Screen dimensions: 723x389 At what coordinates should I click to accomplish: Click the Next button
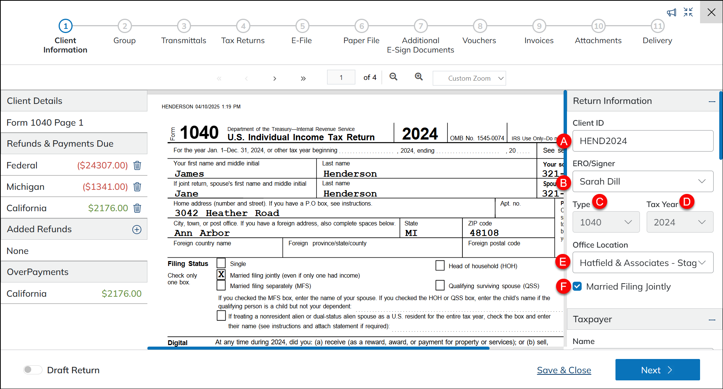pos(657,370)
